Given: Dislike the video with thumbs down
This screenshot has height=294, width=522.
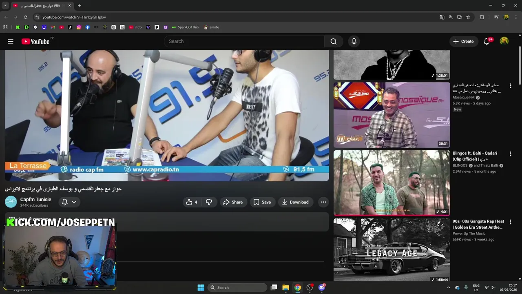Looking at the screenshot, I should (x=209, y=202).
